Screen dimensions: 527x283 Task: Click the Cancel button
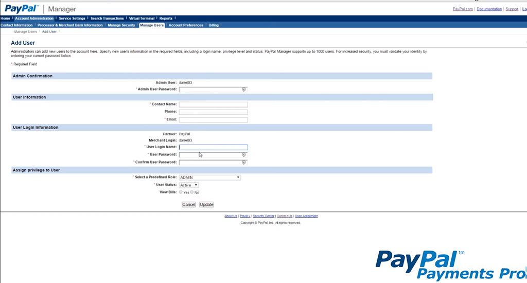[188, 205]
